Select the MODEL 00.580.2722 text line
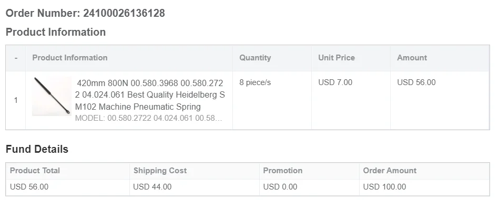 149,118
